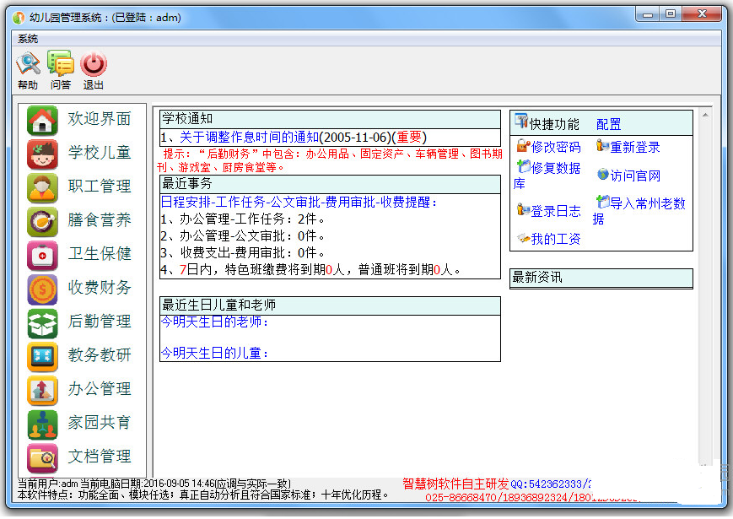Open 教务教研 sidebar label
The image size is (733, 519).
point(99,355)
